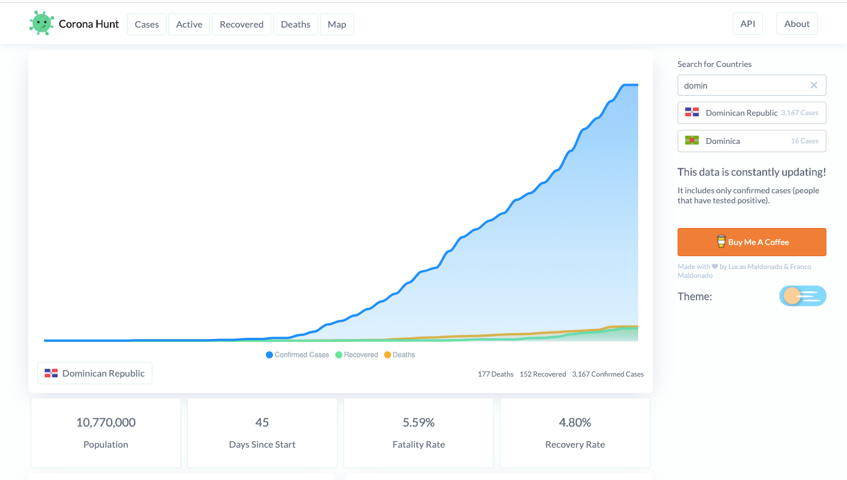
Task: Open the Map view
Action: point(336,24)
